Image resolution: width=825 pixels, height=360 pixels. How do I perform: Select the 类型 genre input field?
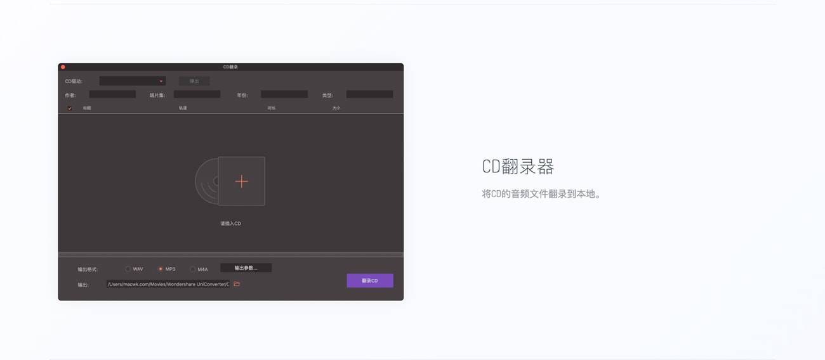pyautogui.click(x=369, y=94)
